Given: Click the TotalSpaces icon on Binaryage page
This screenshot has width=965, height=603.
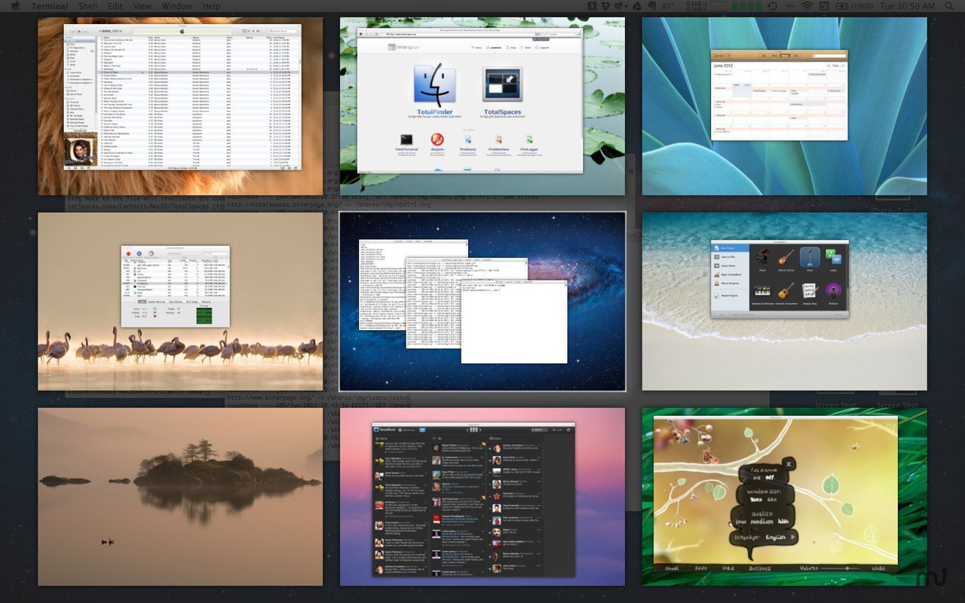Looking at the screenshot, I should [x=503, y=85].
